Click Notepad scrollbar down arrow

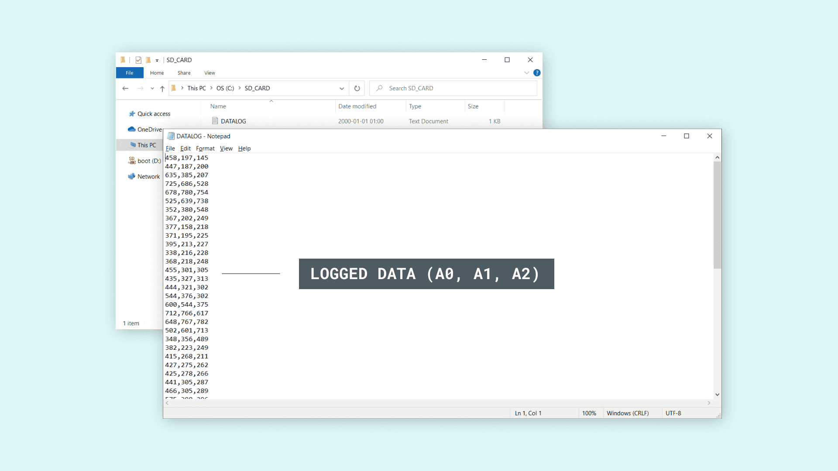coord(717,395)
